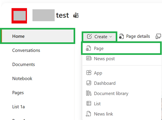Click the Dashboard layout icon
The height and width of the screenshot is (120, 162).
pyautogui.click(x=89, y=83)
